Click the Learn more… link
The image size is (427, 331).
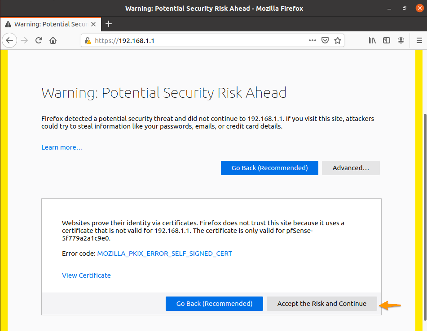[x=62, y=147]
